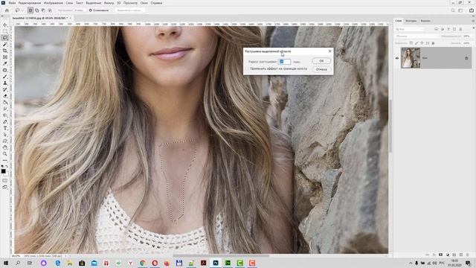
Task: Close the feather selection dialog
Action: pyautogui.click(x=330, y=51)
